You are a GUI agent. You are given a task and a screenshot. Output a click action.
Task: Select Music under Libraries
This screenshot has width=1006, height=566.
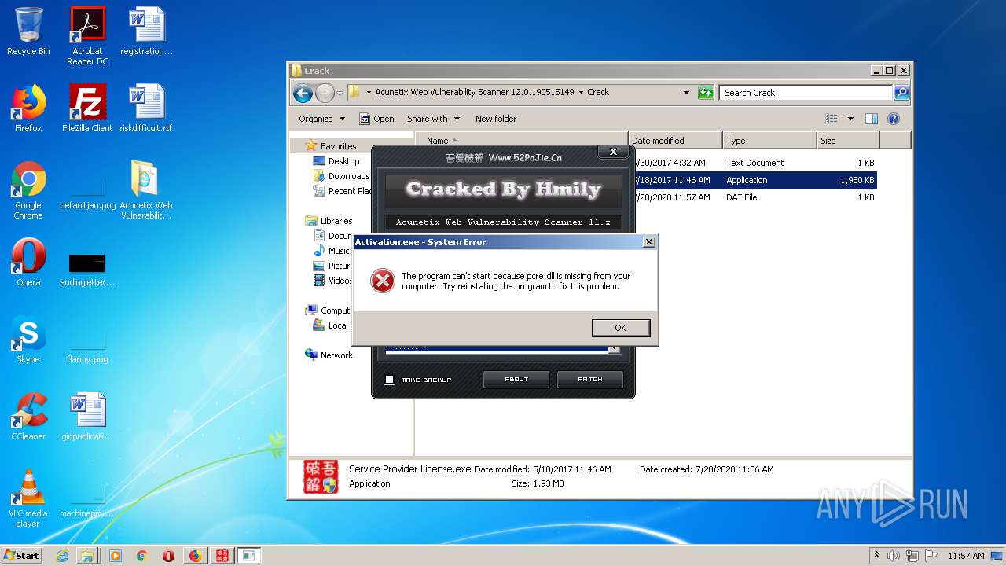coord(338,251)
